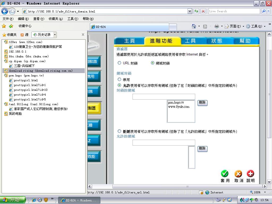272x204 pixels.
Task: Switch to the 主頁 router tab
Action: (129, 41)
